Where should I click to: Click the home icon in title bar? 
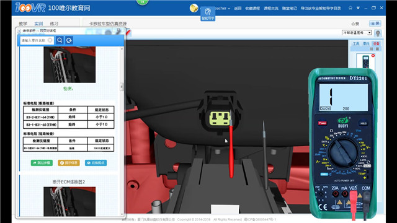(x=350, y=8)
